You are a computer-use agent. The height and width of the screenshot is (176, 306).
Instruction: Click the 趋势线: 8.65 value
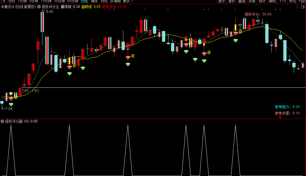tap(91, 7)
